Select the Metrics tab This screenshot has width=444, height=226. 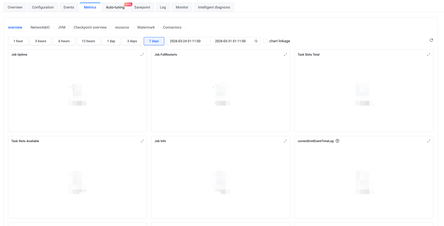(90, 7)
